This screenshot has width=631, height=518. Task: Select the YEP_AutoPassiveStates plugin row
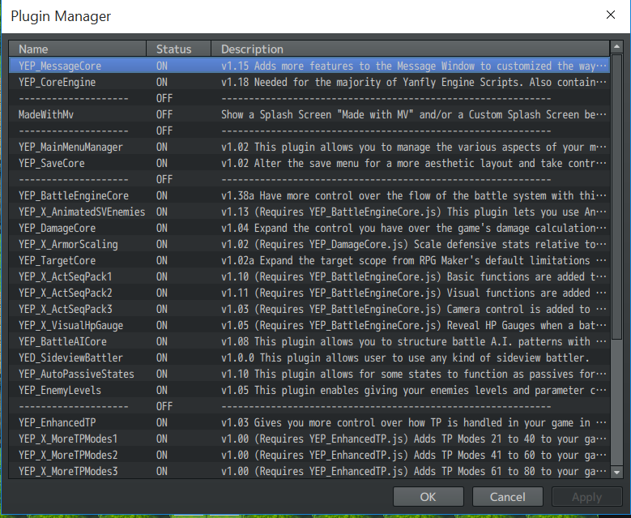(x=309, y=374)
